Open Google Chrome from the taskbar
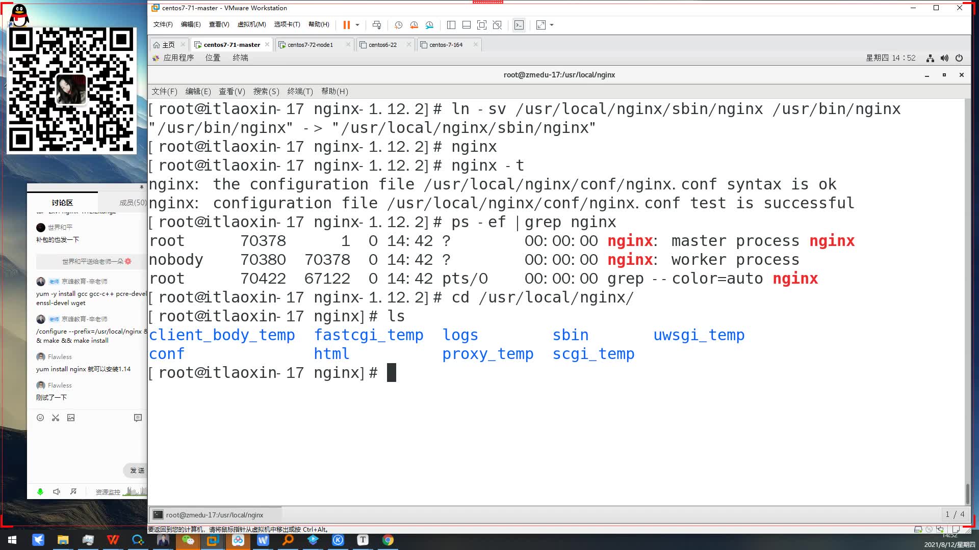 pyautogui.click(x=388, y=540)
